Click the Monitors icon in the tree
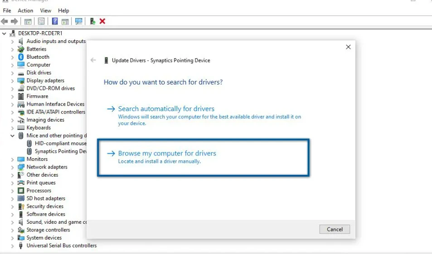Viewport: 432px width, 254px height. click(21, 159)
